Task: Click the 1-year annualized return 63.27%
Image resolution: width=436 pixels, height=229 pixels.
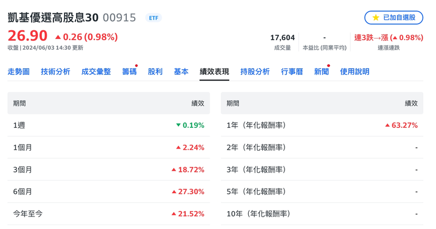Action: (x=401, y=125)
